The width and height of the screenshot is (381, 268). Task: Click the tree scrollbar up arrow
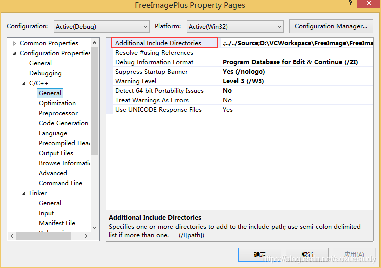(x=95, y=43)
